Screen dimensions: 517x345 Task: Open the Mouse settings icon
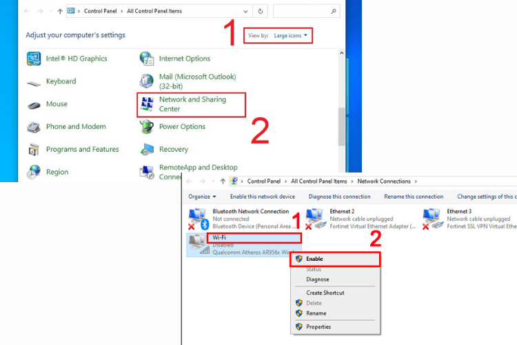coord(34,106)
